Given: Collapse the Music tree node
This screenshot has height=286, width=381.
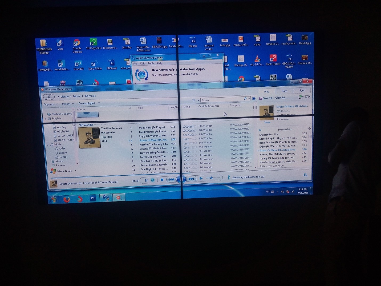Looking at the screenshot, I should [x=48, y=145].
